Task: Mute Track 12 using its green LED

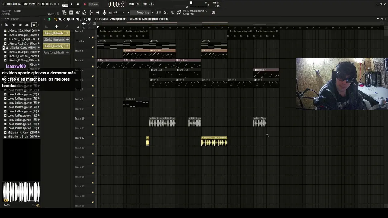Action: pyautogui.click(x=93, y=144)
